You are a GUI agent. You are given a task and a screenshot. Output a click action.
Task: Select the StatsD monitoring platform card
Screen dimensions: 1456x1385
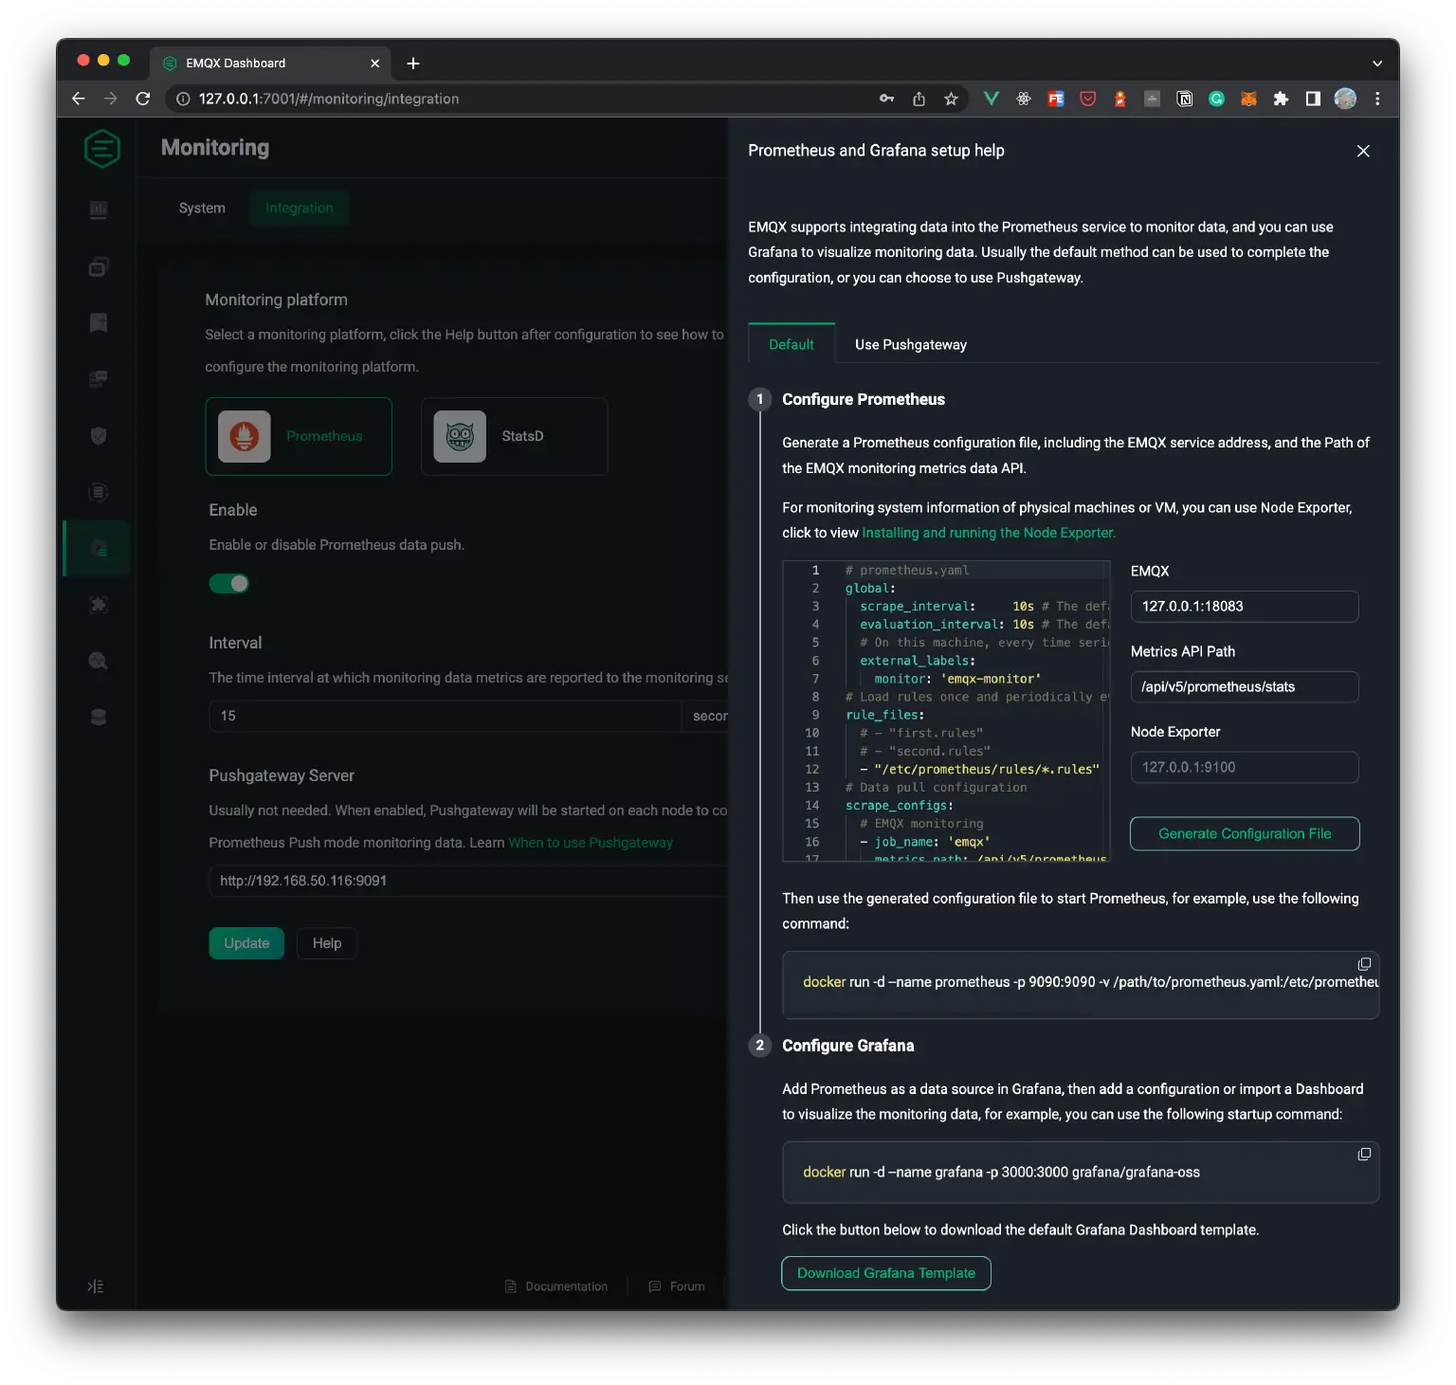(x=513, y=436)
